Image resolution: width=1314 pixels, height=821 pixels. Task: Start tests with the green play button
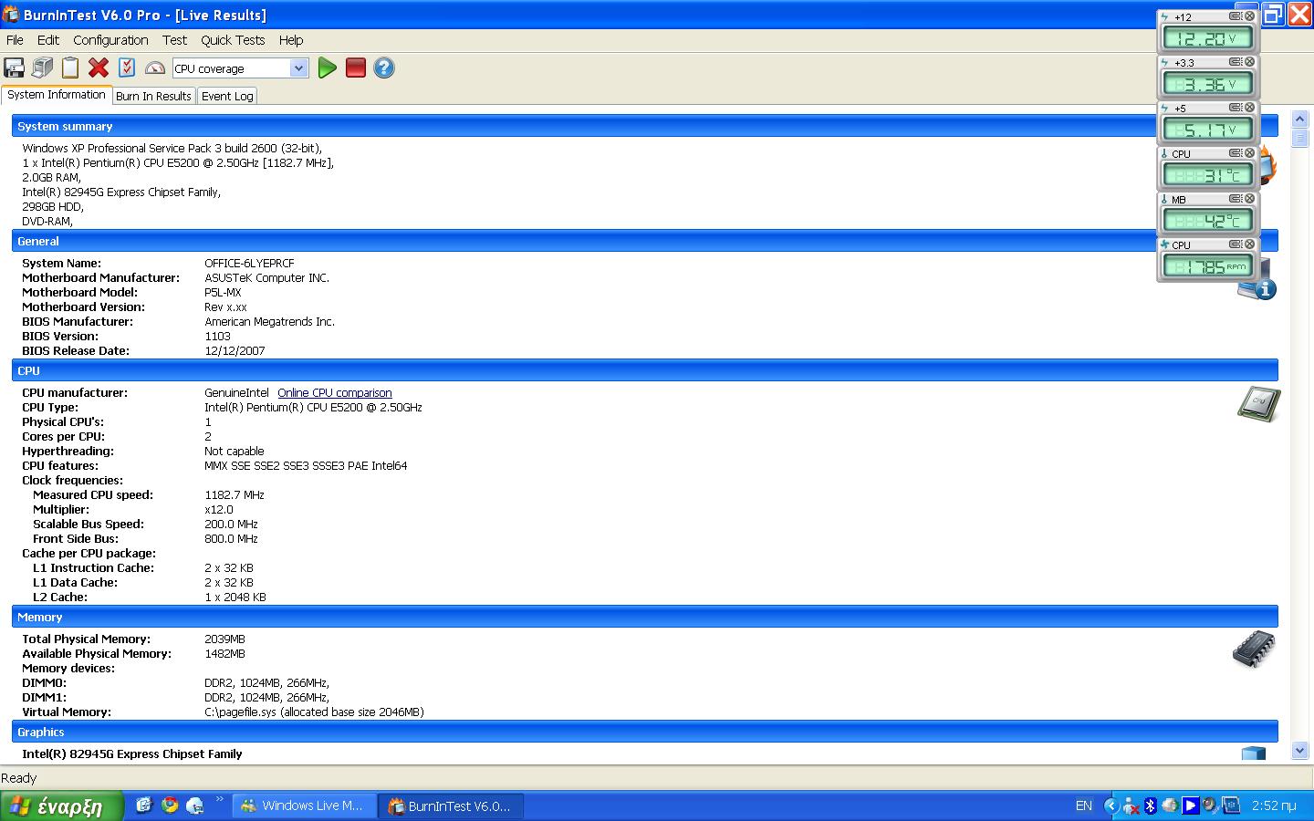point(328,68)
